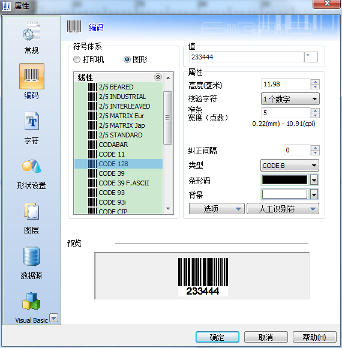Open the 选项 options dropdown button
Screen dimensions: 342x348
(217, 209)
